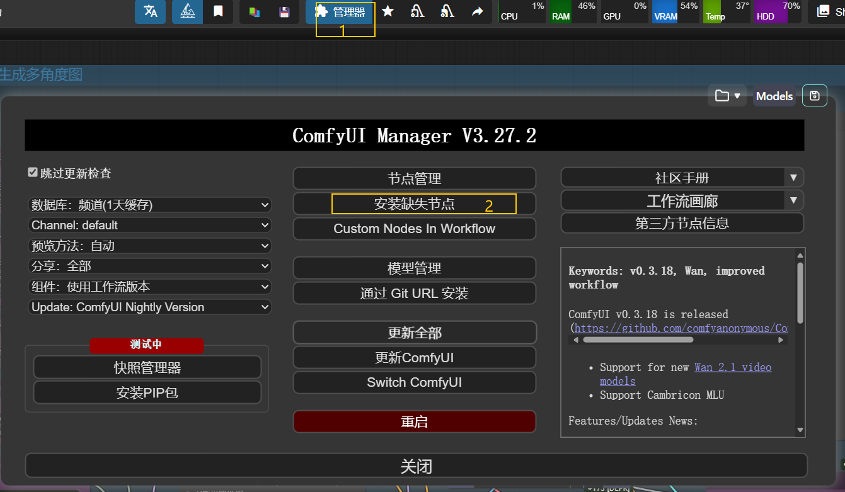Open 节点管理 node manager
Image resolution: width=845 pixels, height=492 pixels.
(415, 178)
